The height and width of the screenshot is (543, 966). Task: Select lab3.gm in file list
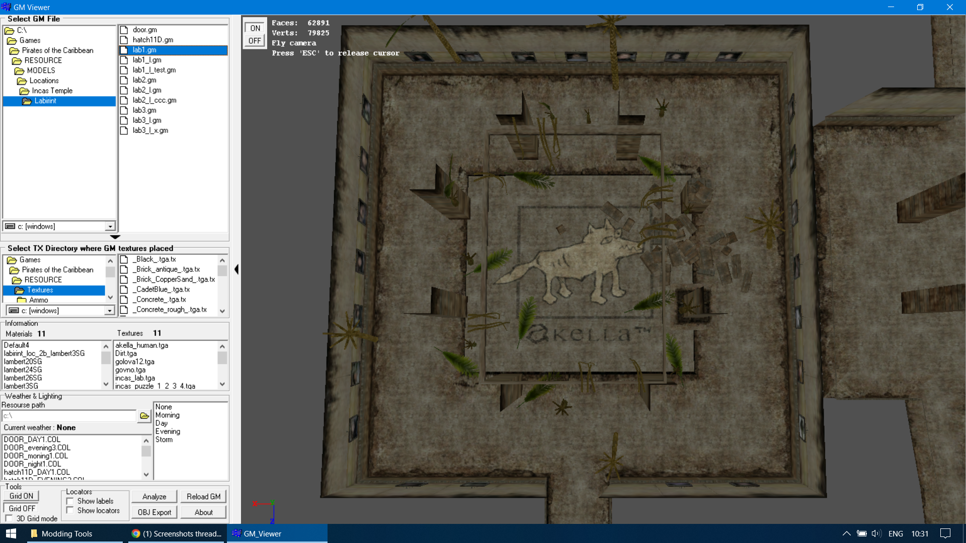pos(144,110)
